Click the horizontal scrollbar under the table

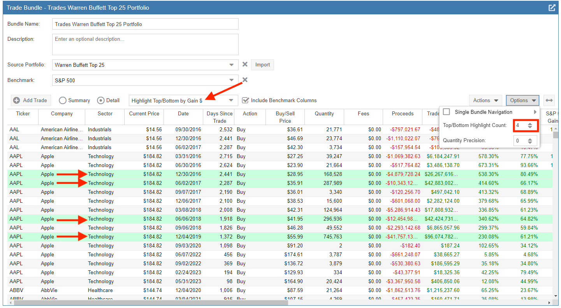click(x=151, y=303)
